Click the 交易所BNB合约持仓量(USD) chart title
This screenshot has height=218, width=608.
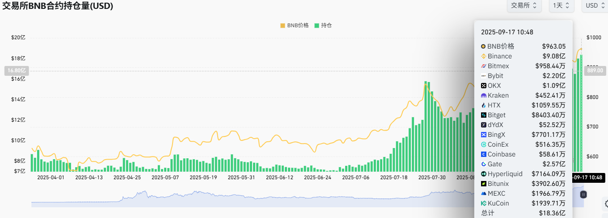tap(58, 6)
